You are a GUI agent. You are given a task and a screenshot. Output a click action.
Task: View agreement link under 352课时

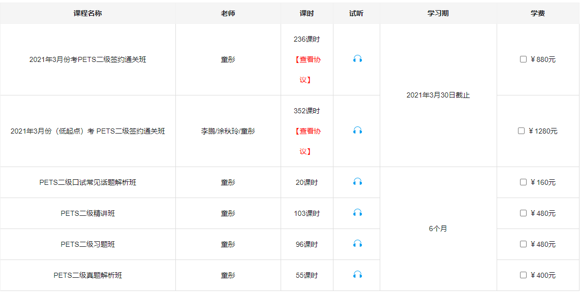click(307, 132)
